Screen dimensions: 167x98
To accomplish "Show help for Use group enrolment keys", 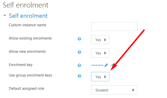I will pos(79,76).
